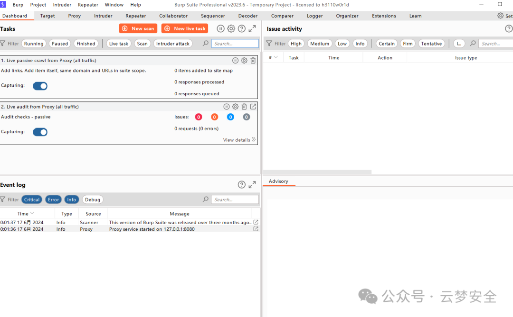Screen dimensions: 513x317
Task: Click the Event log search field
Action: (x=235, y=199)
